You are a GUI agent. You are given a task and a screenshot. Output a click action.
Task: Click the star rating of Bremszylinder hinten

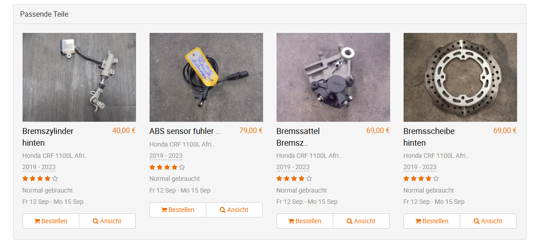(40, 179)
